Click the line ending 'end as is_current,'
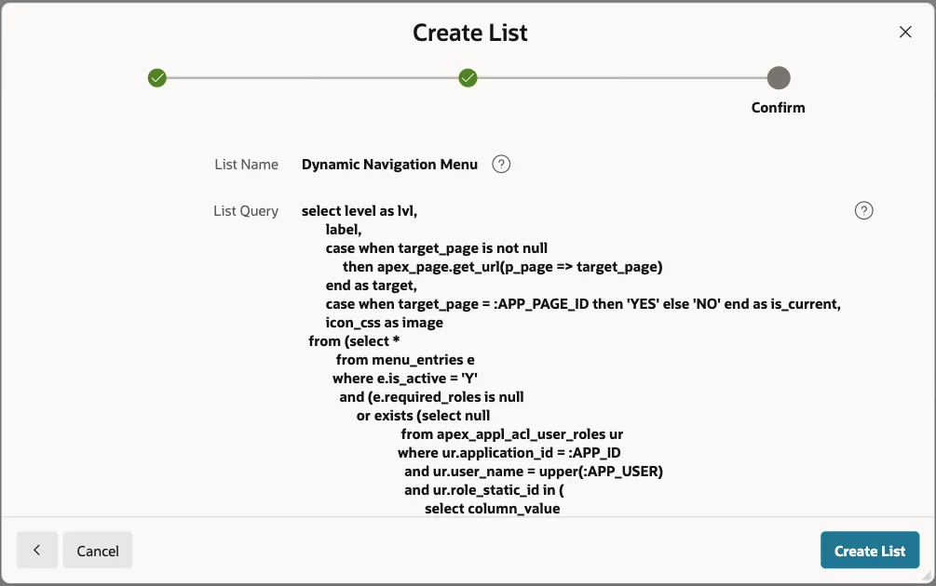The height and width of the screenshot is (586, 936). click(583, 304)
